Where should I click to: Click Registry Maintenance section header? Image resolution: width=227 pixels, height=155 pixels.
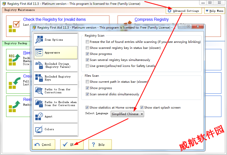[x=20, y=10]
